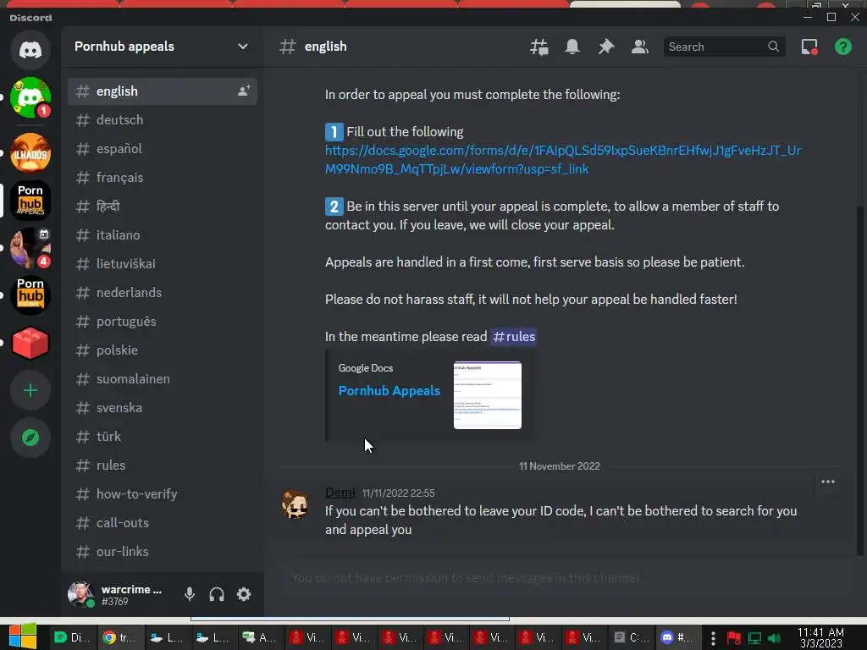Click the message timestamp 11/11/2022 22:55

[398, 493]
